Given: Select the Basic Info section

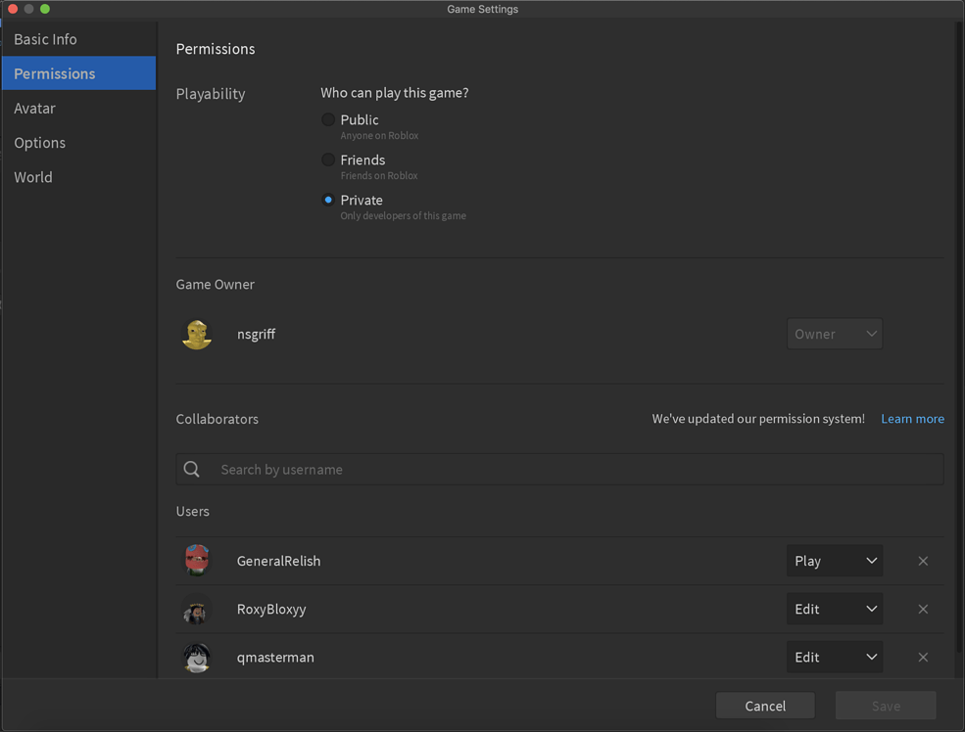Looking at the screenshot, I should [45, 39].
